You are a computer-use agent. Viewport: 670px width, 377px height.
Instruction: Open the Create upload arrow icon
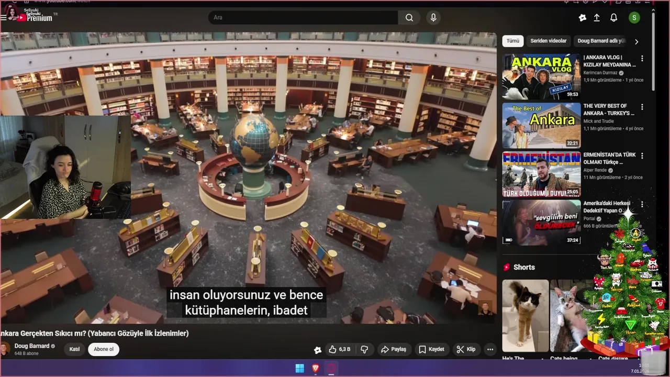(597, 18)
